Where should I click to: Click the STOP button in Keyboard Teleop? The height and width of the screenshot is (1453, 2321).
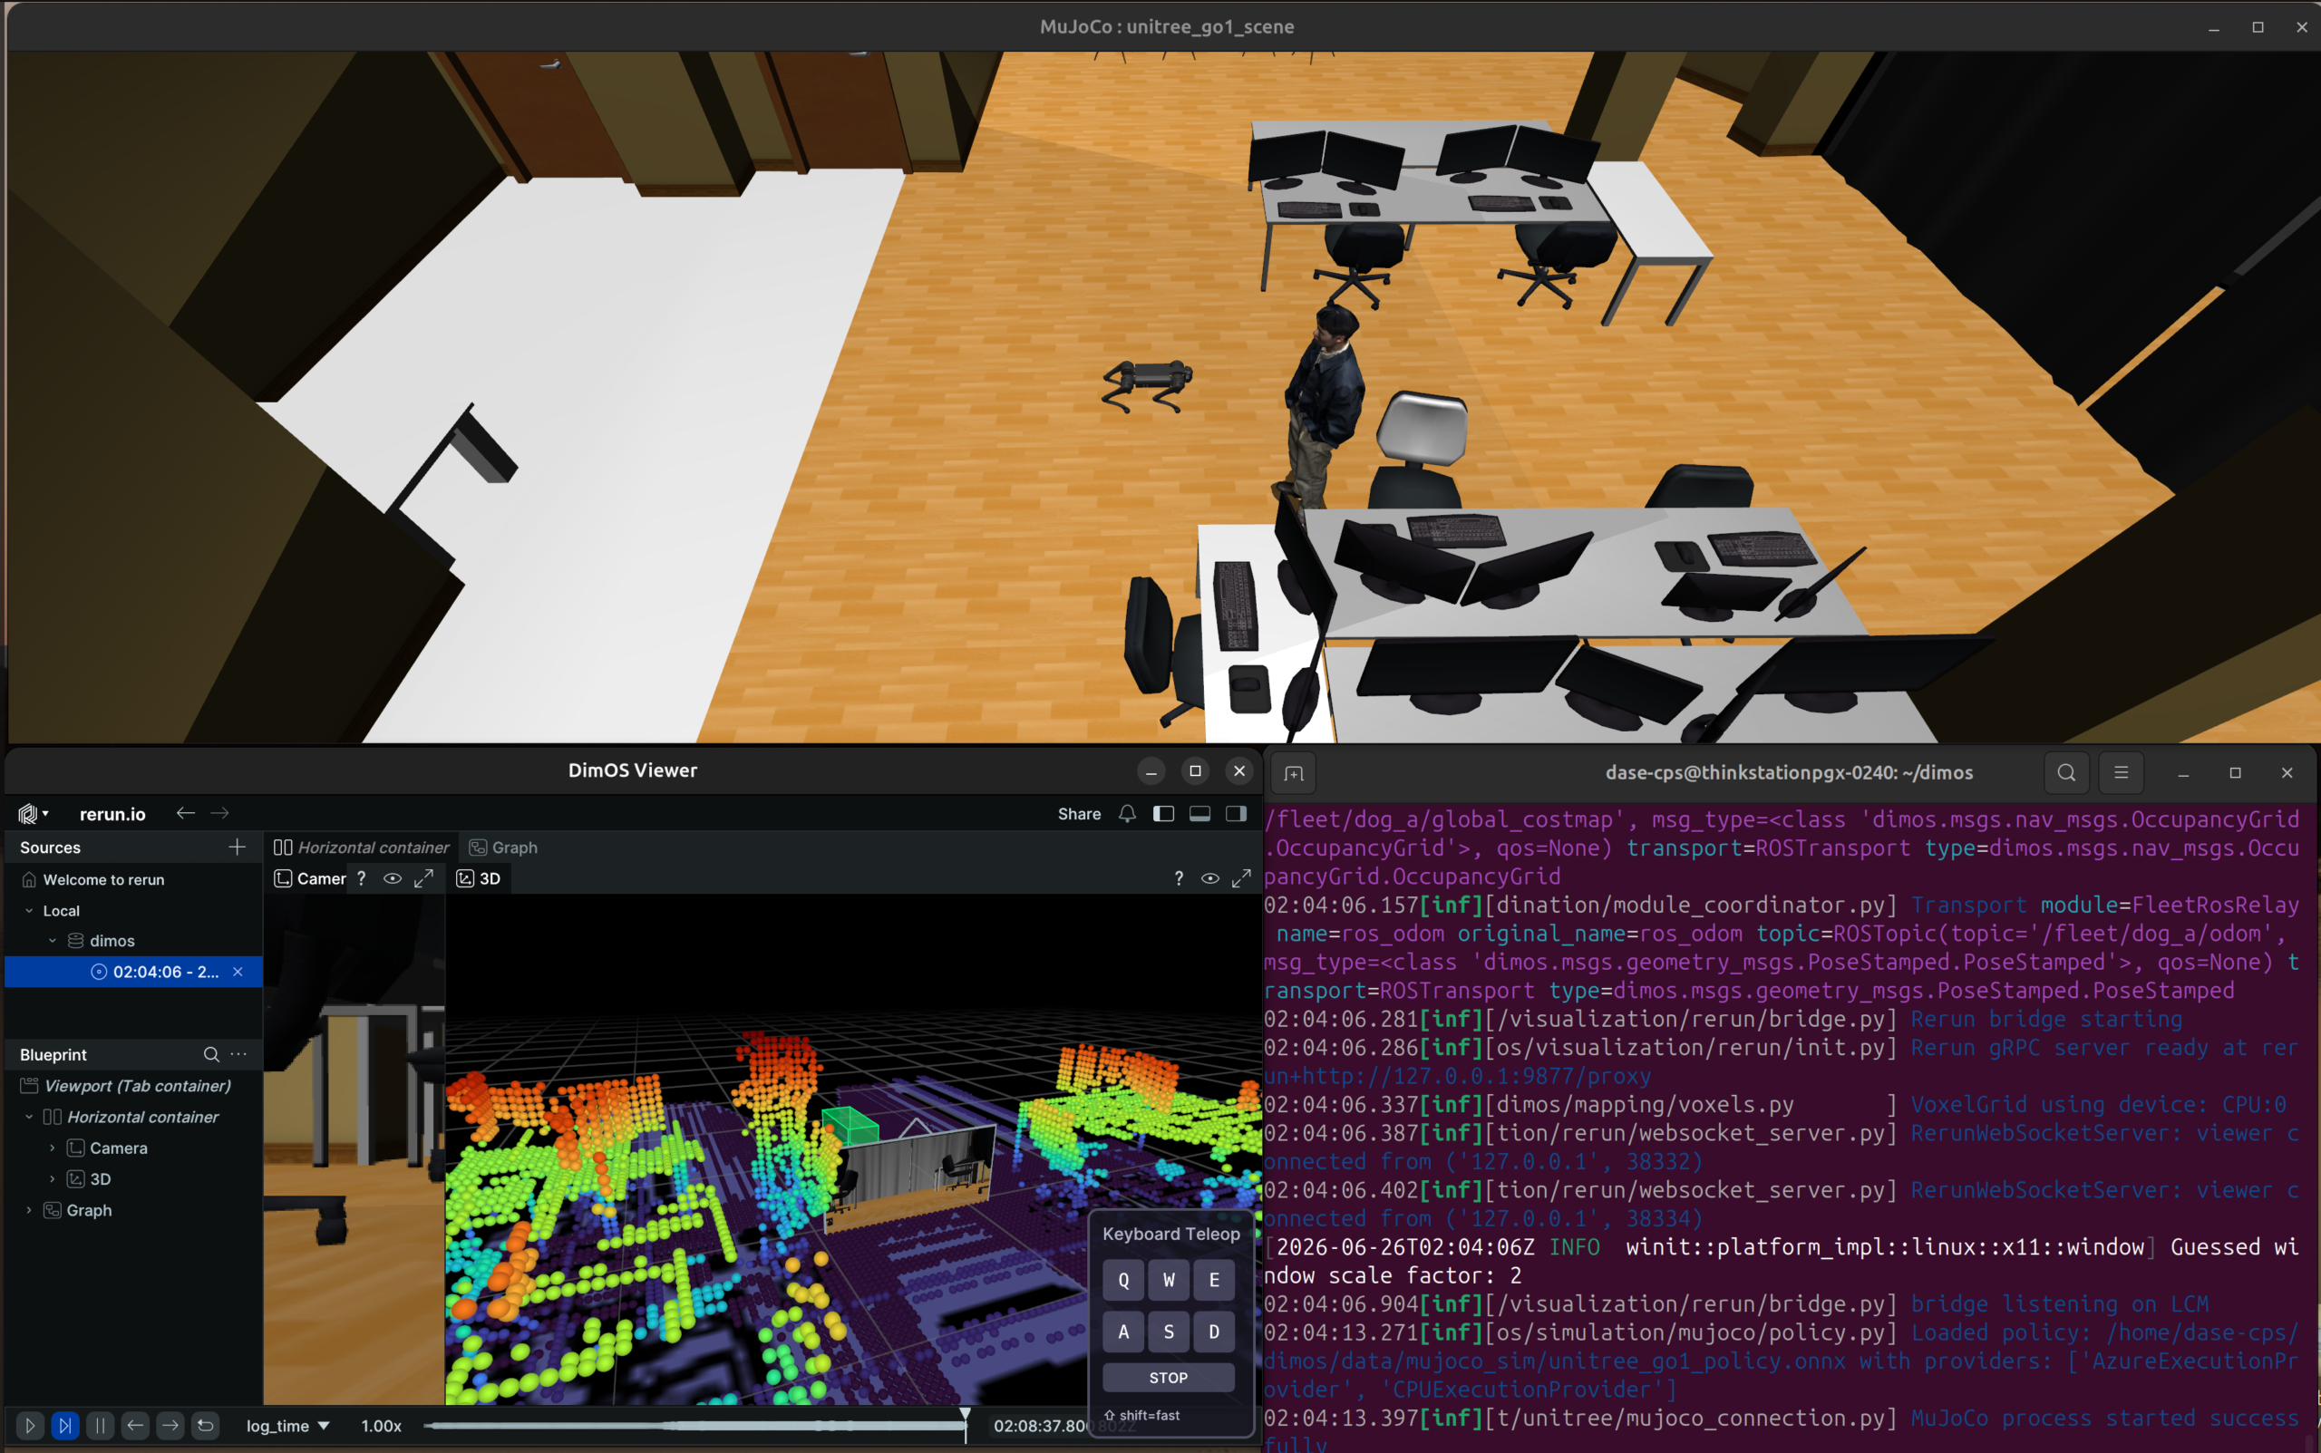(x=1168, y=1378)
